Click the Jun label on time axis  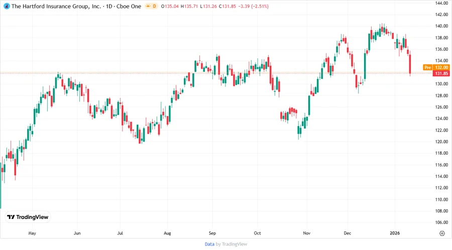coord(77,233)
